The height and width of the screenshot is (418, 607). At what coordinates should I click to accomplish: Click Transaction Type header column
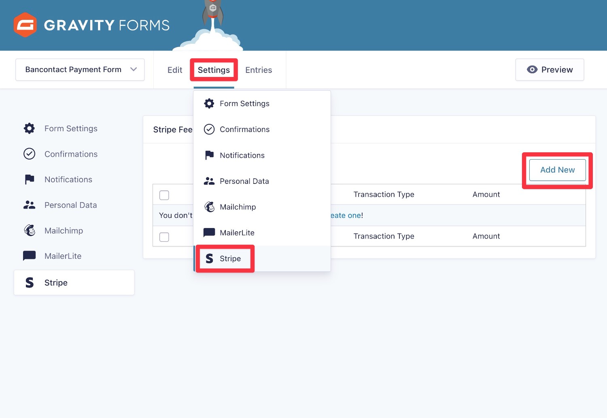pos(384,194)
